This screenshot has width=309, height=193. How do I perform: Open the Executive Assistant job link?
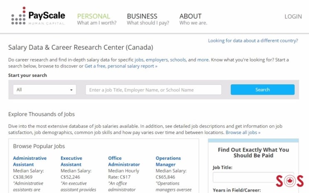(72, 161)
